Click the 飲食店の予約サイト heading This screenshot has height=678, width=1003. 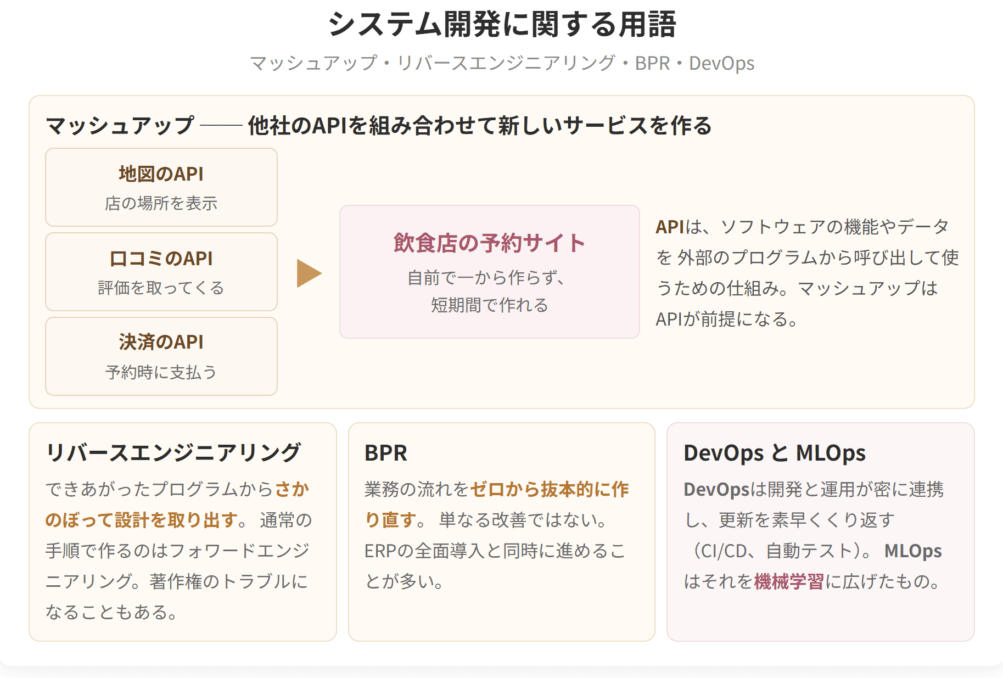pos(489,243)
